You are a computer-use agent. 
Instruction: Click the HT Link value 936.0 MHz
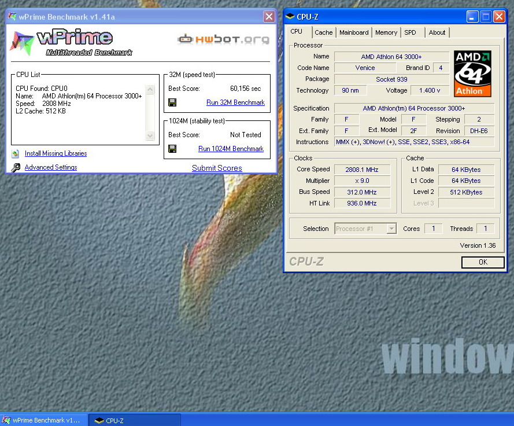362,203
